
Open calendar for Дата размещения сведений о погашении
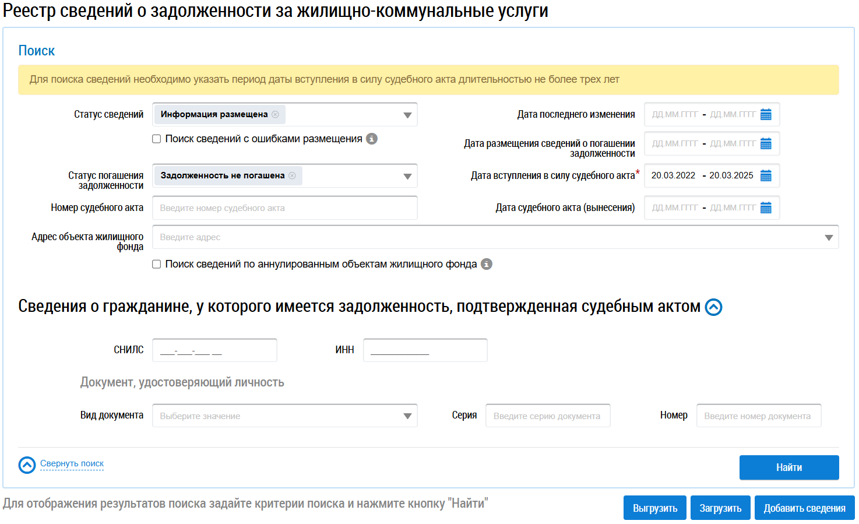766,144
